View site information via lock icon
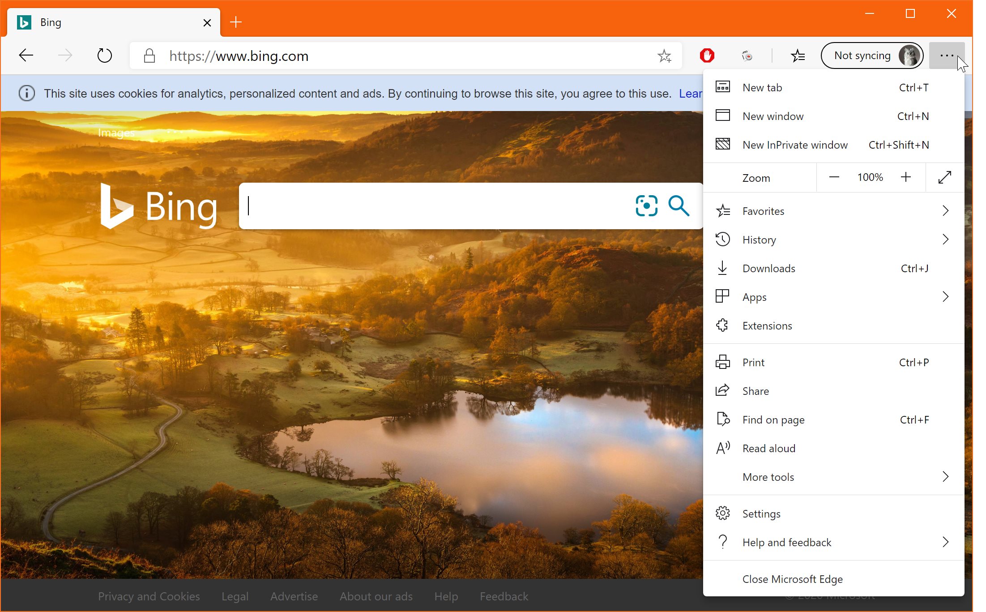The width and height of the screenshot is (986, 612). click(149, 56)
